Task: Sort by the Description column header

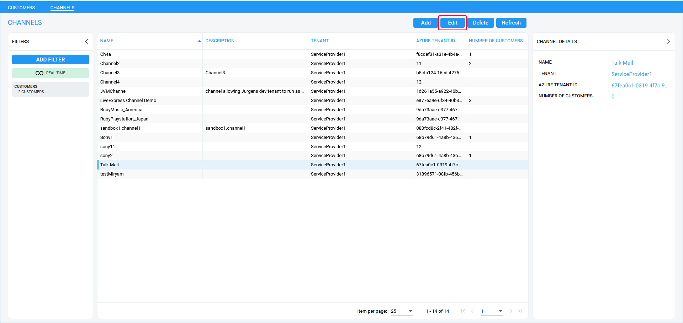Action: coord(220,41)
